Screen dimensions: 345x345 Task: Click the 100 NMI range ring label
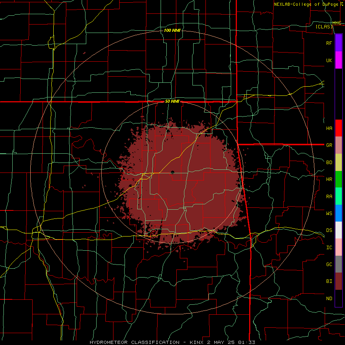(x=172, y=30)
